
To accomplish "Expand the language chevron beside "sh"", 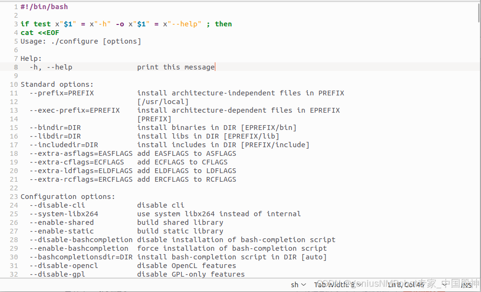I will click(x=304, y=284).
